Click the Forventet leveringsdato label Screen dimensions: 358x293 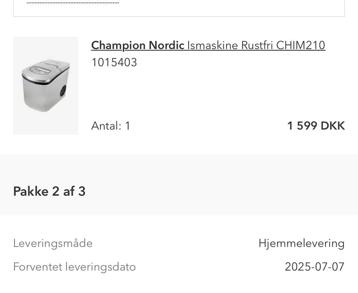[74, 267]
